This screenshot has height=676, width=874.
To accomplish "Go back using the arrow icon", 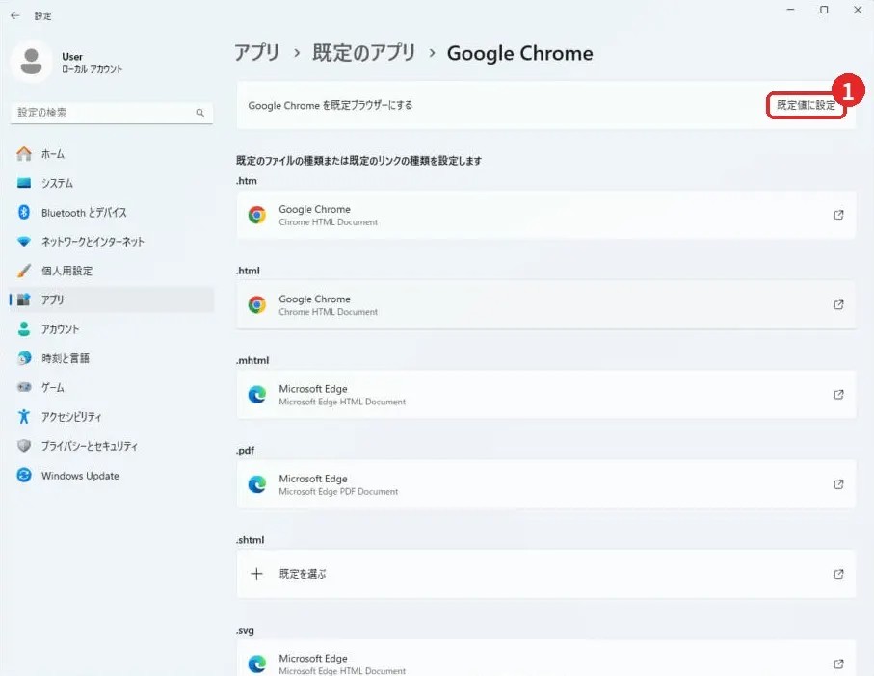I will click(x=15, y=15).
